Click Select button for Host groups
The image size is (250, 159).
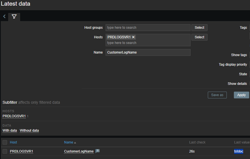pyautogui.click(x=199, y=28)
